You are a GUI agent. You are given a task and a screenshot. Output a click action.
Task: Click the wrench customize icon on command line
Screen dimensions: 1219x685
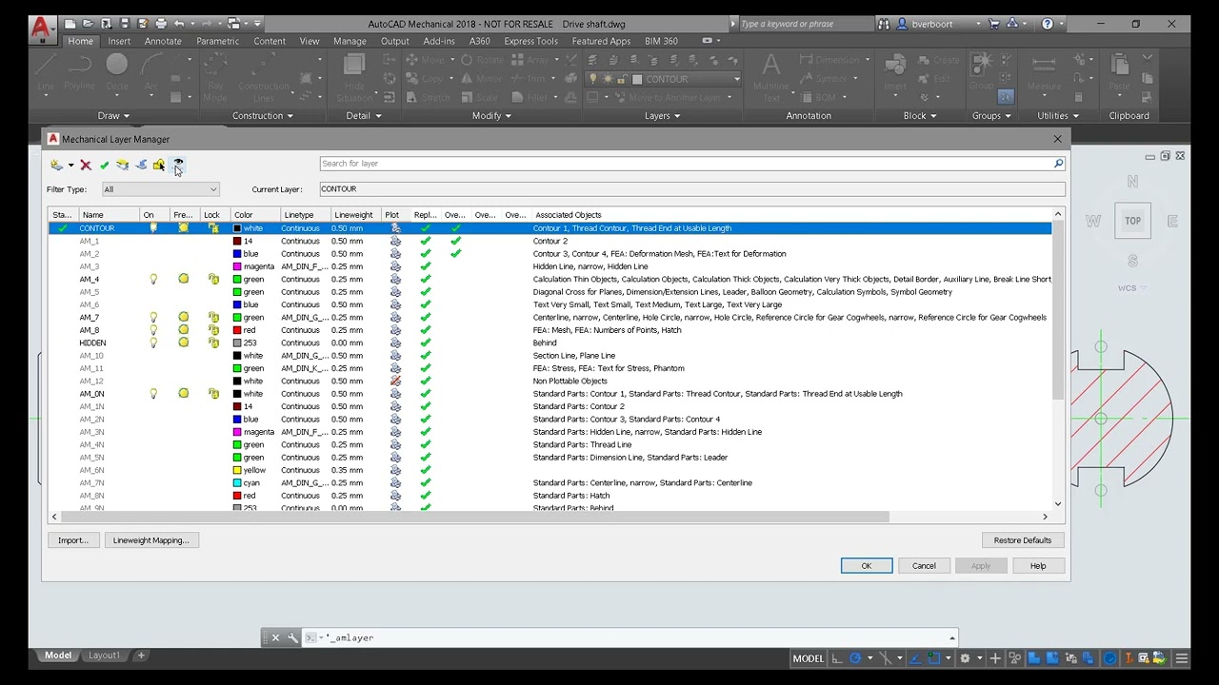point(292,637)
